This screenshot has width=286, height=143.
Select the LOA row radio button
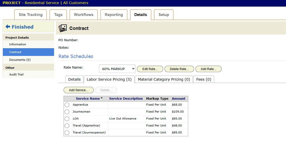pyautogui.click(x=67, y=119)
